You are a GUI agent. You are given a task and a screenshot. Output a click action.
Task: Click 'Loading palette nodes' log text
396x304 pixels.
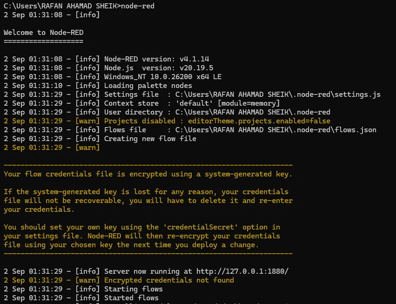coord(148,86)
